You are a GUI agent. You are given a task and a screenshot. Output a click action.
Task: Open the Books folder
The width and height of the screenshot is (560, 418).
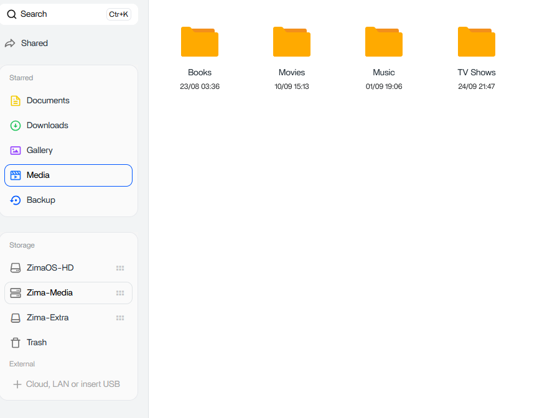200,42
